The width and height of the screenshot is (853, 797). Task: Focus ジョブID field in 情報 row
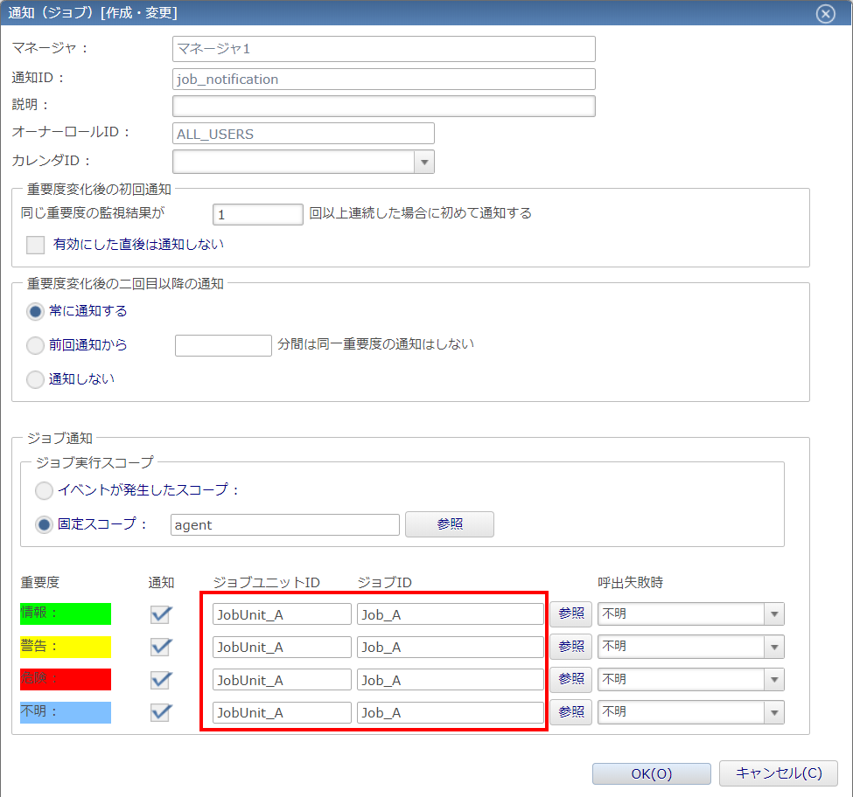(451, 614)
